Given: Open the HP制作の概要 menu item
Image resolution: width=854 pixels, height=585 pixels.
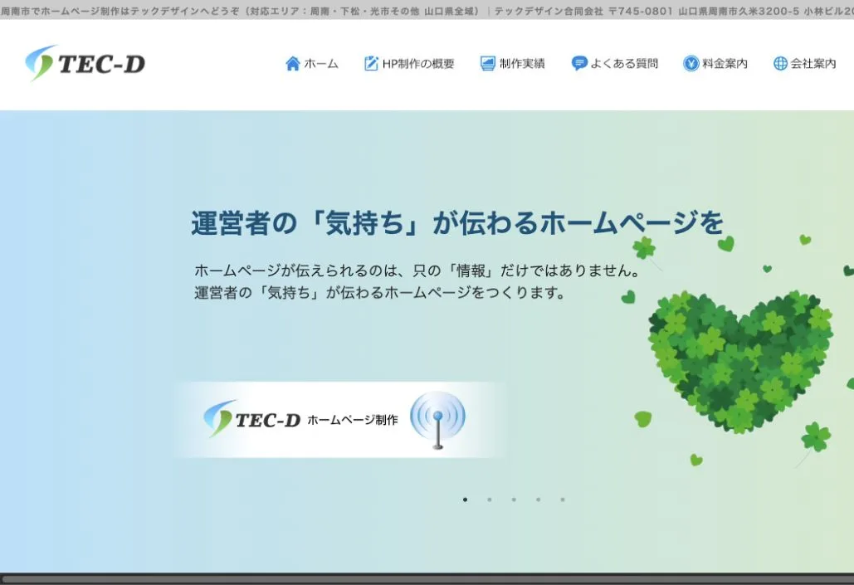Looking at the screenshot, I should pos(409,64).
